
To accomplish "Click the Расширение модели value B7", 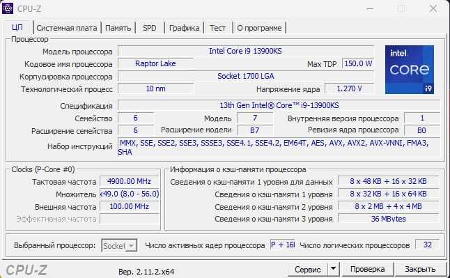I will [x=255, y=130].
